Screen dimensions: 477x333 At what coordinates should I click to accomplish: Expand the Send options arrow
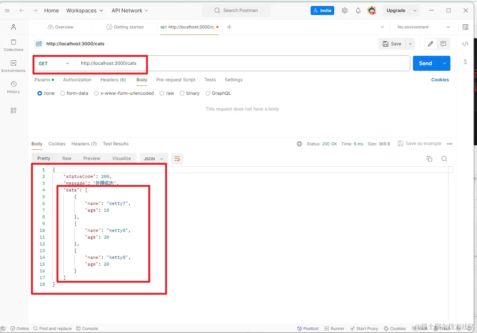pos(444,63)
